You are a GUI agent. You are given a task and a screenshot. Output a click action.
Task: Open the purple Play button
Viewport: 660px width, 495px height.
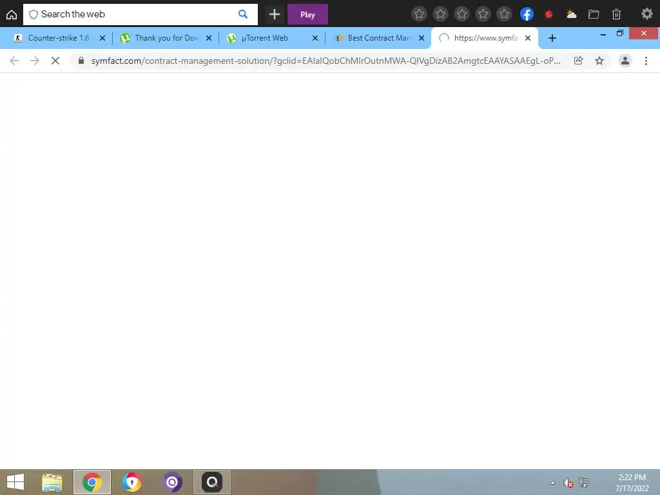coord(307,14)
